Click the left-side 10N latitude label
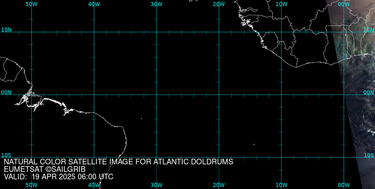 click(x=6, y=30)
